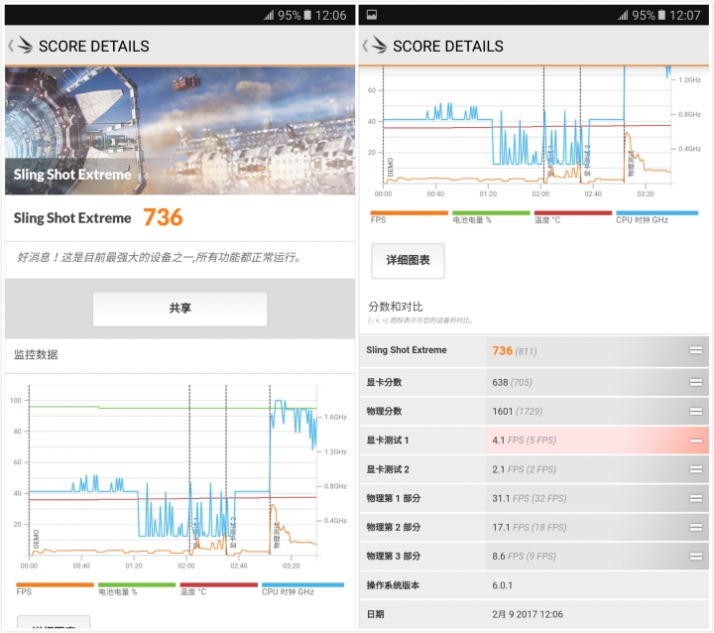Tap the red 温度 °C legend swatch in left chart

point(218,584)
